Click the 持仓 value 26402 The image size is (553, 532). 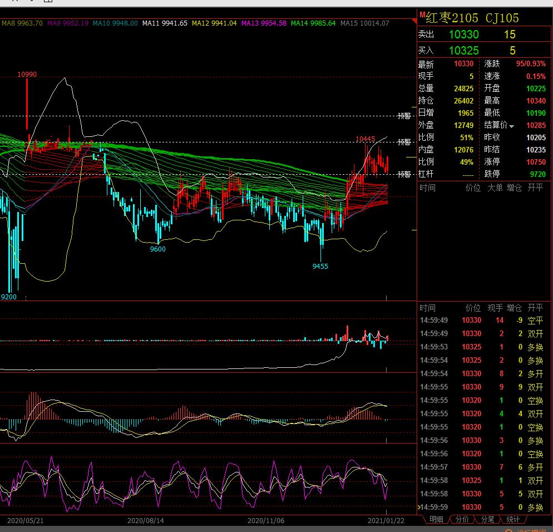click(463, 101)
